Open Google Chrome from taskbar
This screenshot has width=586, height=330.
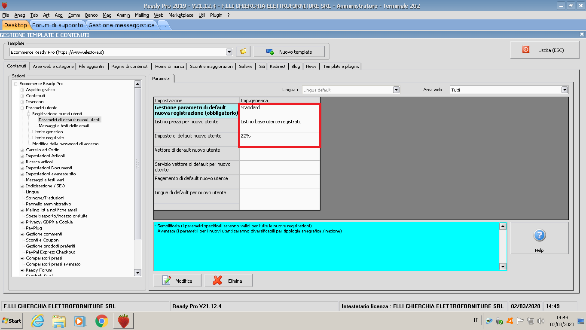click(101, 321)
